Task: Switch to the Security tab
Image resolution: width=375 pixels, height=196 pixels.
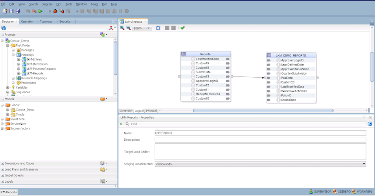Action: tap(65, 22)
